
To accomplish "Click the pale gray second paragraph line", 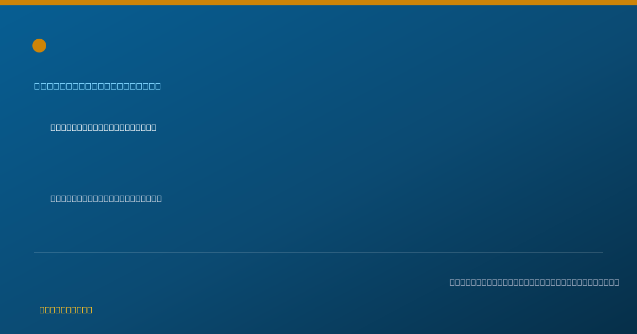I will (106, 198).
